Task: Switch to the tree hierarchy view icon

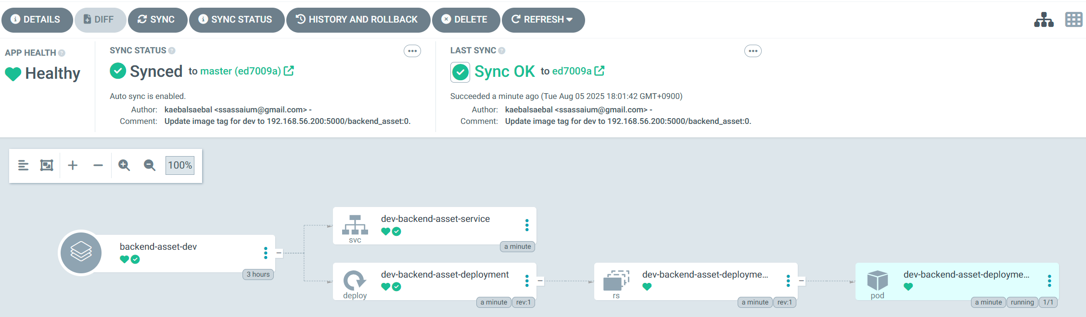Action: (x=1044, y=20)
